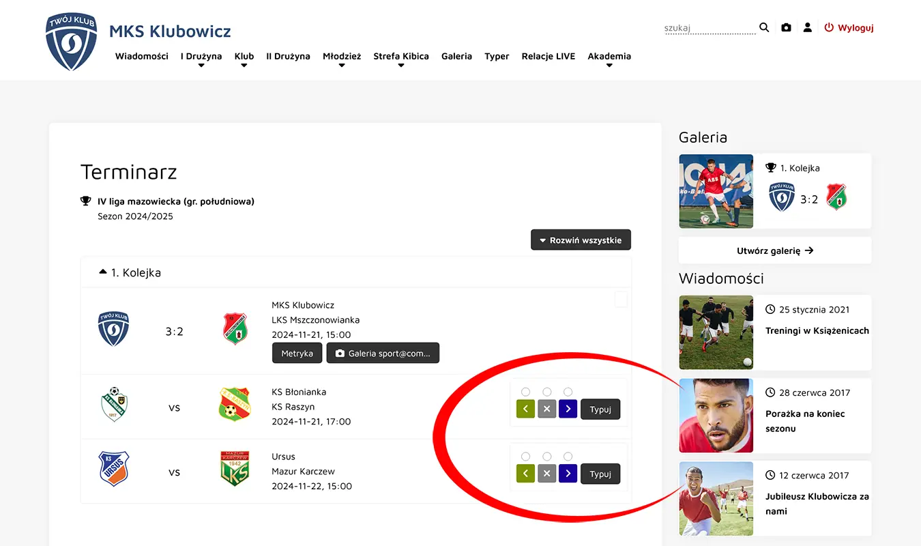The image size is (921, 546).
Task: Open the camera icon in the top bar
Action: click(786, 27)
